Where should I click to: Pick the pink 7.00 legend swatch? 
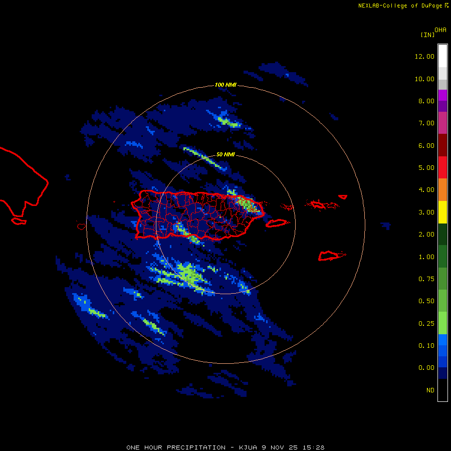click(442, 123)
